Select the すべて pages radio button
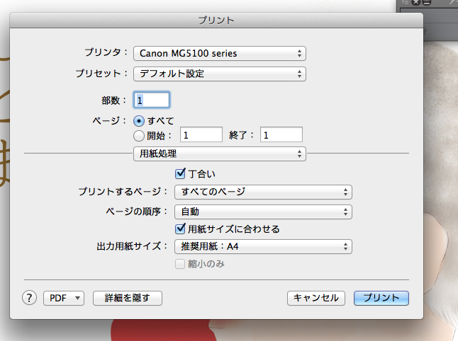Screen dimensions: 458x341 pos(139,120)
